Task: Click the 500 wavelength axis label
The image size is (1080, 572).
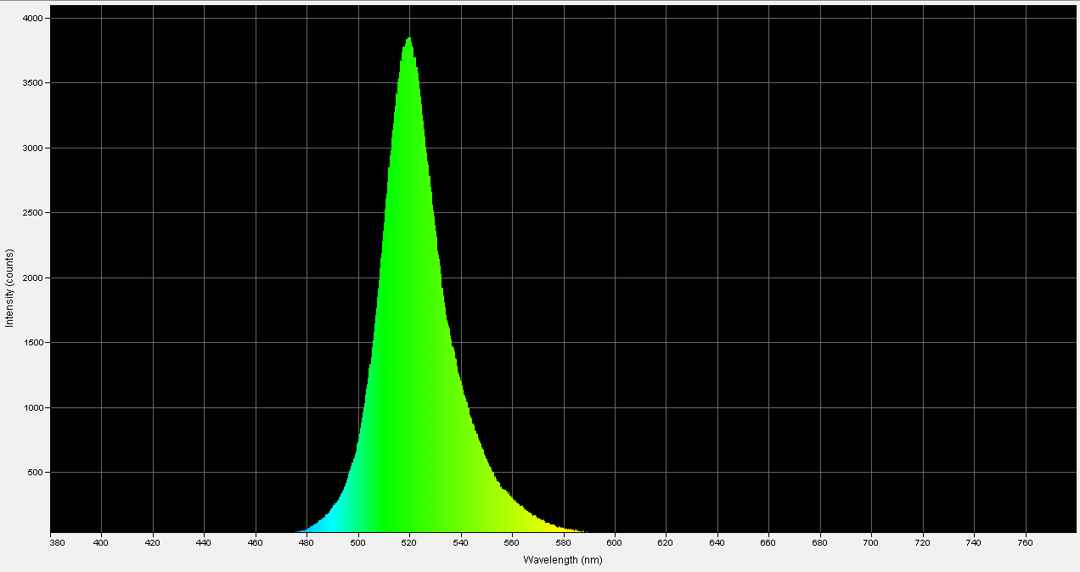Action: [358, 541]
